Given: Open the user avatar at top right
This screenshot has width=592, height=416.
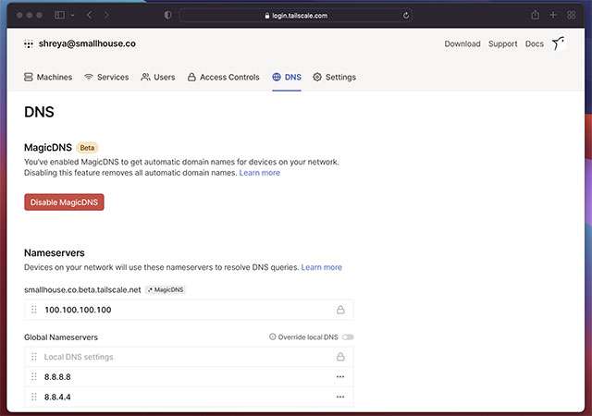Looking at the screenshot, I should [558, 43].
